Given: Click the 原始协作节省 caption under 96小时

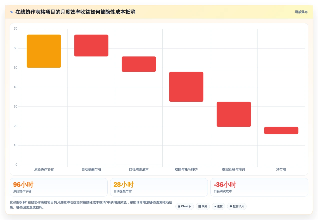Looking at the screenshot, I should click(22, 191).
